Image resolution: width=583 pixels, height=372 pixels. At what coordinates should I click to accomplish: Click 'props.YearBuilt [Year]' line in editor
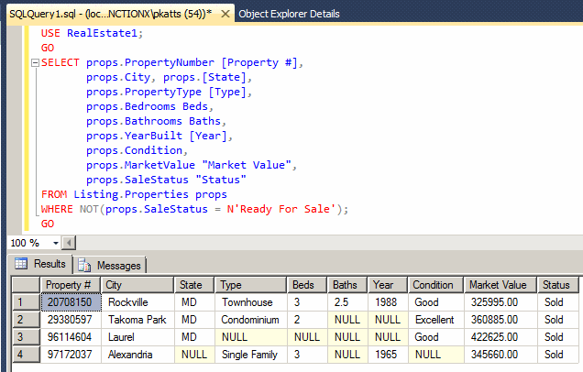(x=159, y=136)
